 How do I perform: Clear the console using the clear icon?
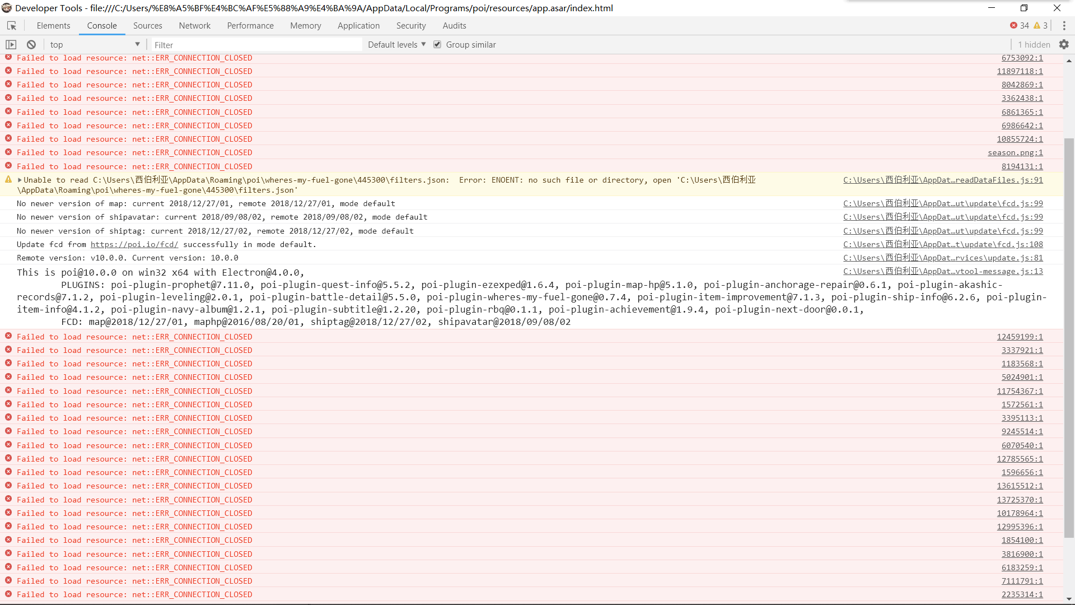coord(31,44)
